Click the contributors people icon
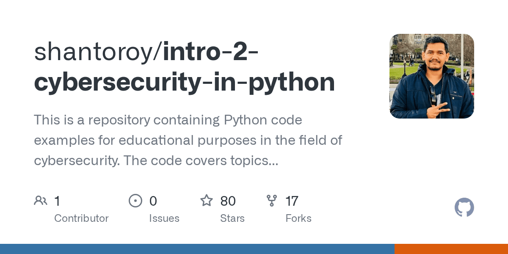 [41, 201]
